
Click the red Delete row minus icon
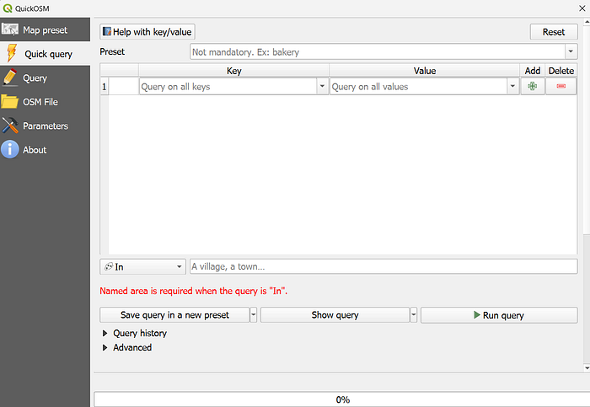point(561,86)
